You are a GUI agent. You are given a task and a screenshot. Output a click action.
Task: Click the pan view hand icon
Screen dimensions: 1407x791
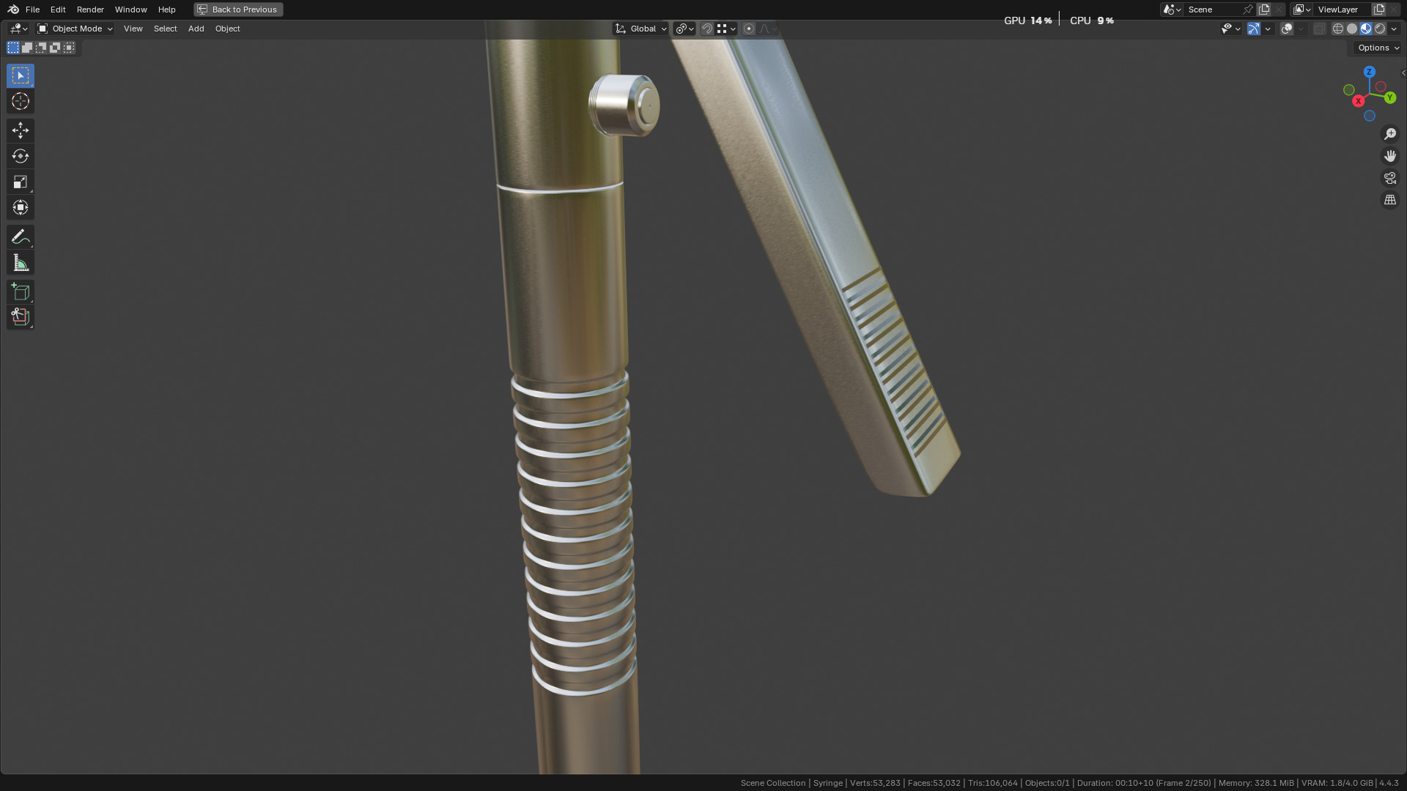pyautogui.click(x=1389, y=156)
